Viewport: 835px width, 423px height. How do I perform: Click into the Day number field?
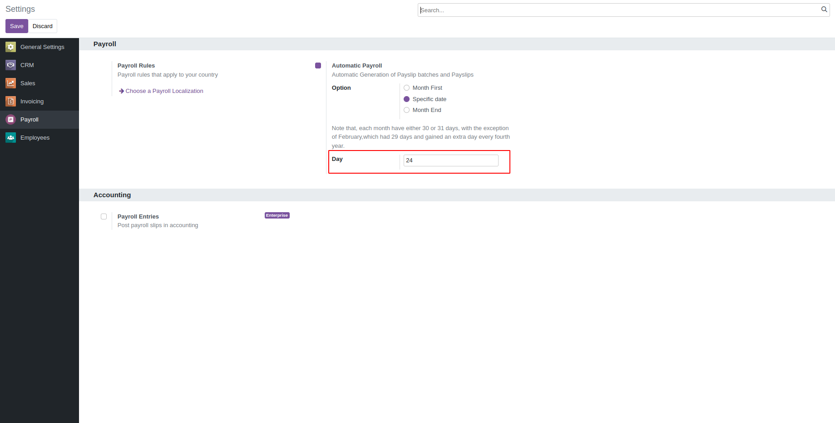coord(450,160)
